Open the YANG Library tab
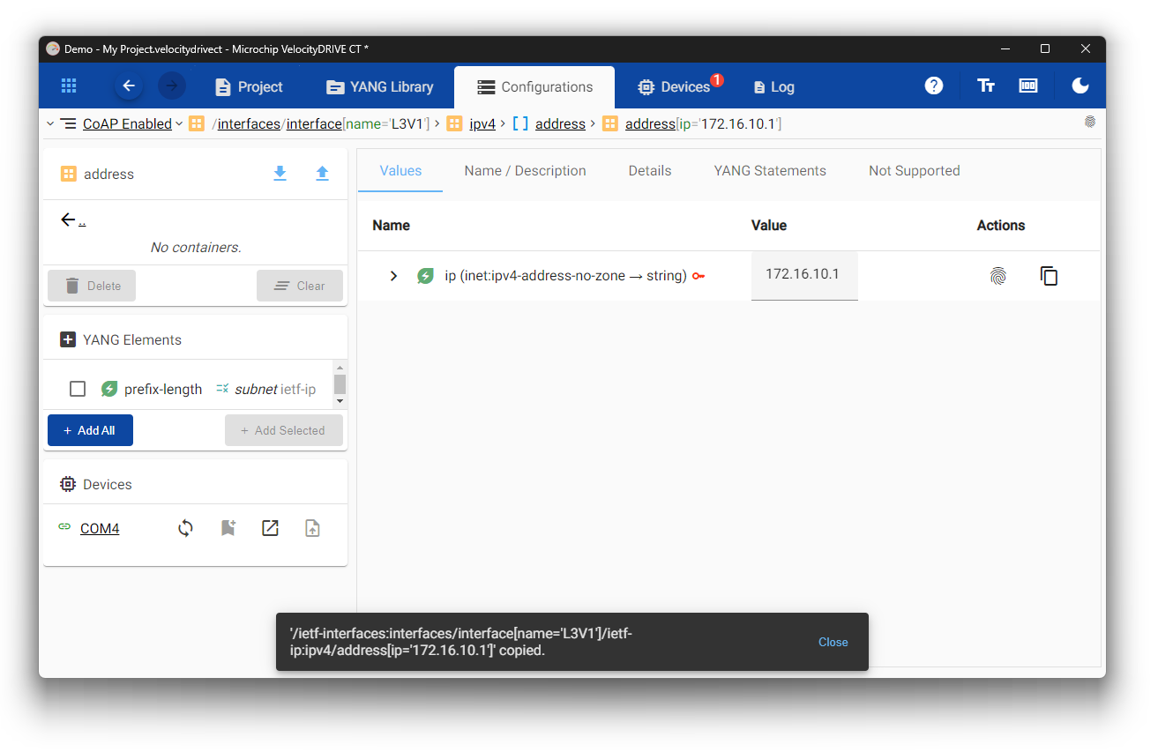 tap(379, 86)
